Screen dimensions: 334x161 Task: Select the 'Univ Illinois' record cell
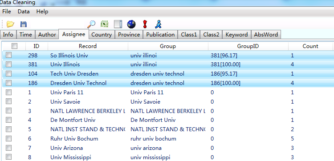(65, 64)
